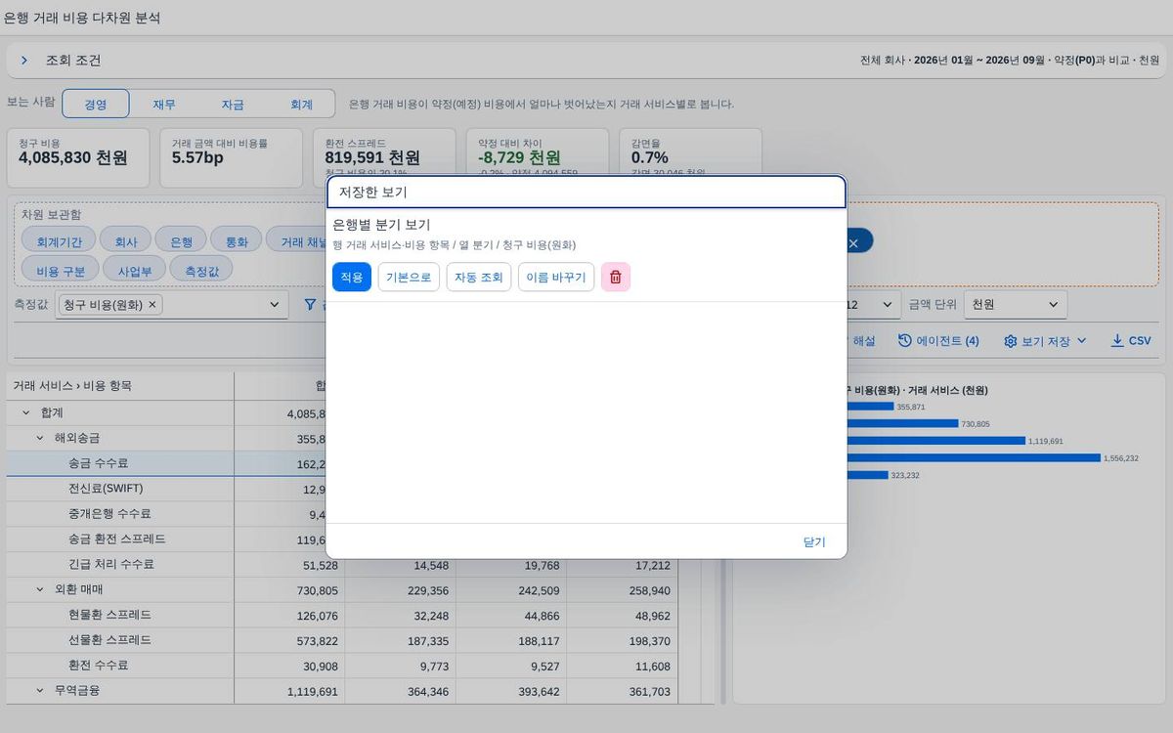
Task: Toggle 자동 조회 for the saved view
Action: [479, 277]
